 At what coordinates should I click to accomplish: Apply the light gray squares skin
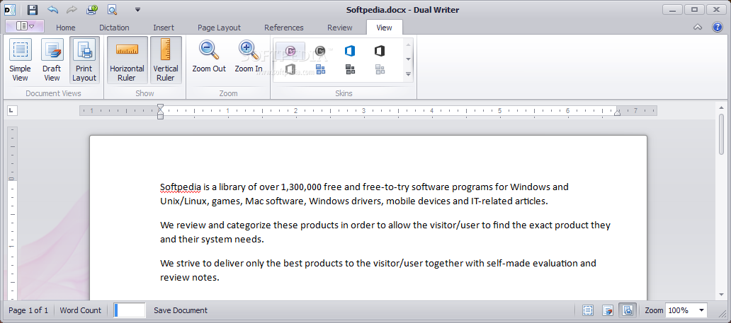pyautogui.click(x=380, y=70)
